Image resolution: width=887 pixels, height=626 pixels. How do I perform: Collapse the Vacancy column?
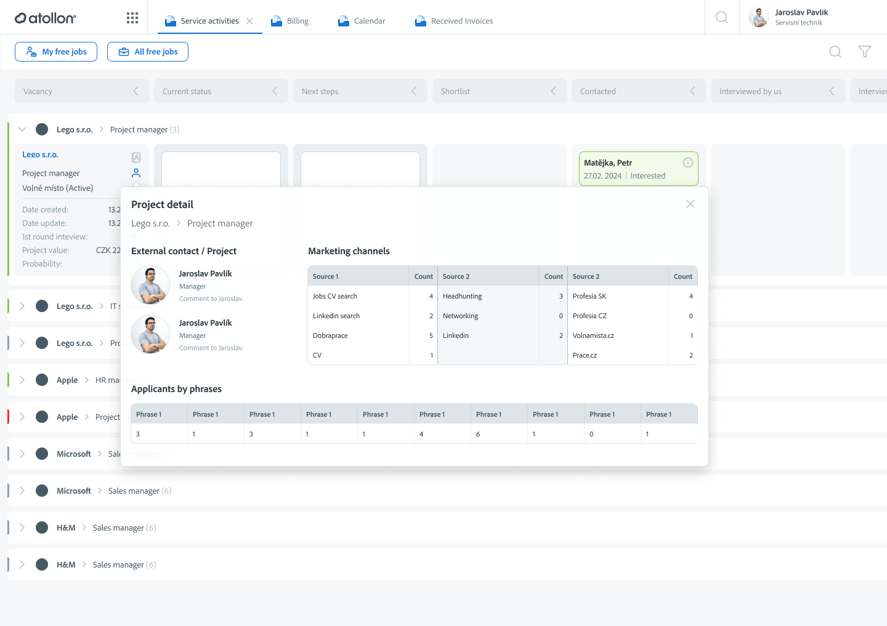(x=136, y=90)
